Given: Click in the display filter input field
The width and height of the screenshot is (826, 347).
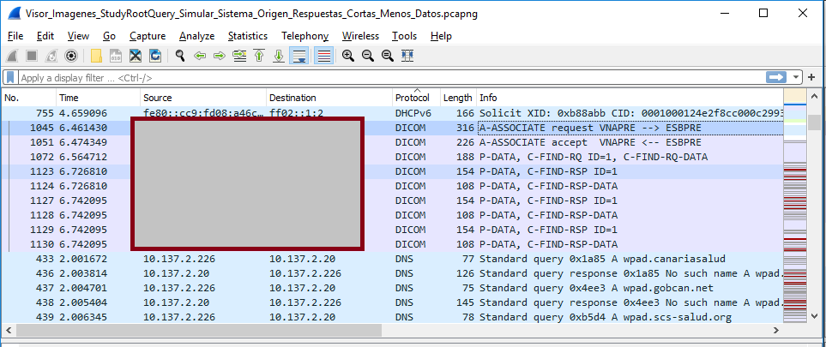Looking at the screenshot, I should pyautogui.click(x=386, y=77).
